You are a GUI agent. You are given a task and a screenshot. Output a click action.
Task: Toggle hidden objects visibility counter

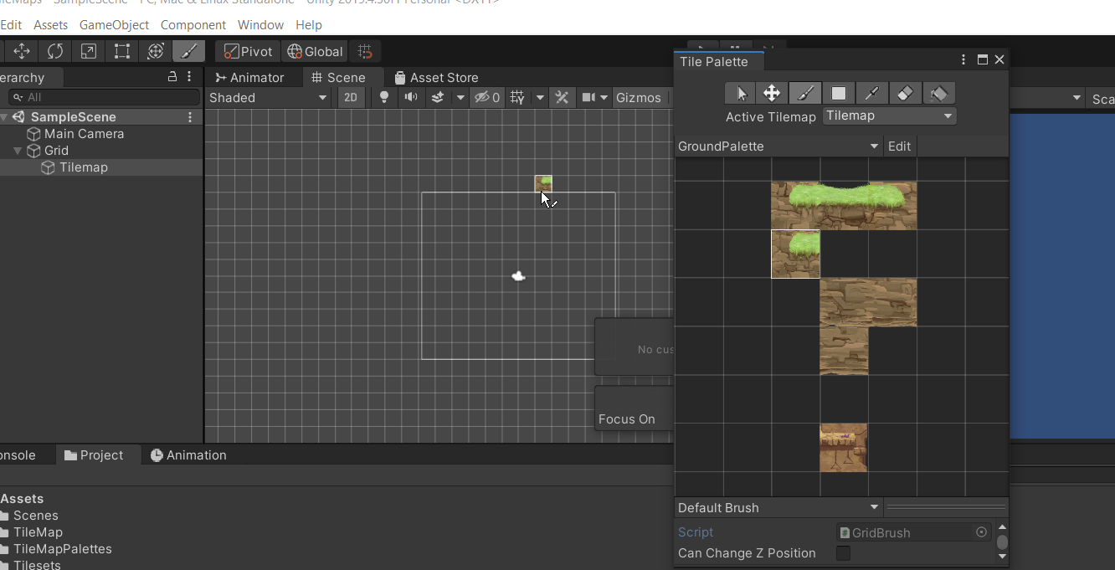pyautogui.click(x=487, y=97)
